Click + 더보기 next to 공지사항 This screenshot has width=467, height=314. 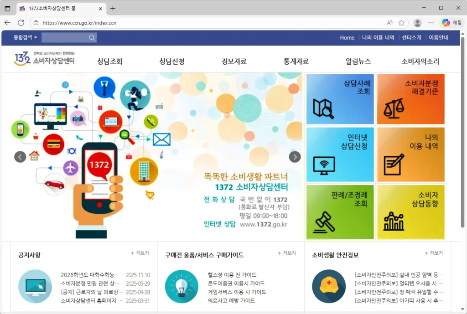(x=139, y=252)
